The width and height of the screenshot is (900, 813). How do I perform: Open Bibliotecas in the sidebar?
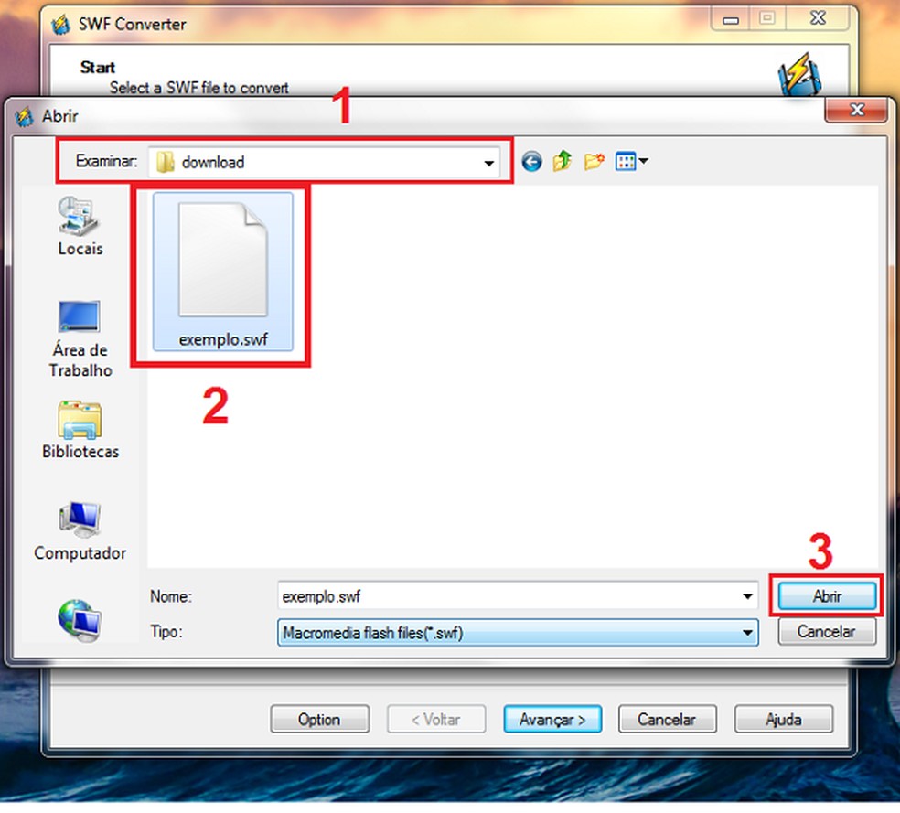tap(80, 431)
